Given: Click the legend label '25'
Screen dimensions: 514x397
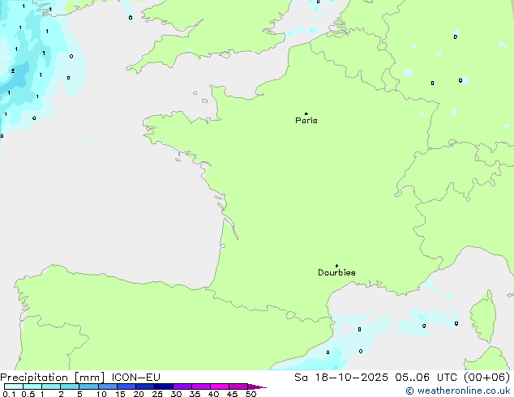Looking at the screenshot, I should [157, 394].
